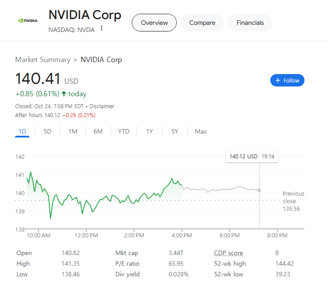This screenshot has height=283, width=328.
Task: Select the YTD chart range
Action: click(124, 131)
